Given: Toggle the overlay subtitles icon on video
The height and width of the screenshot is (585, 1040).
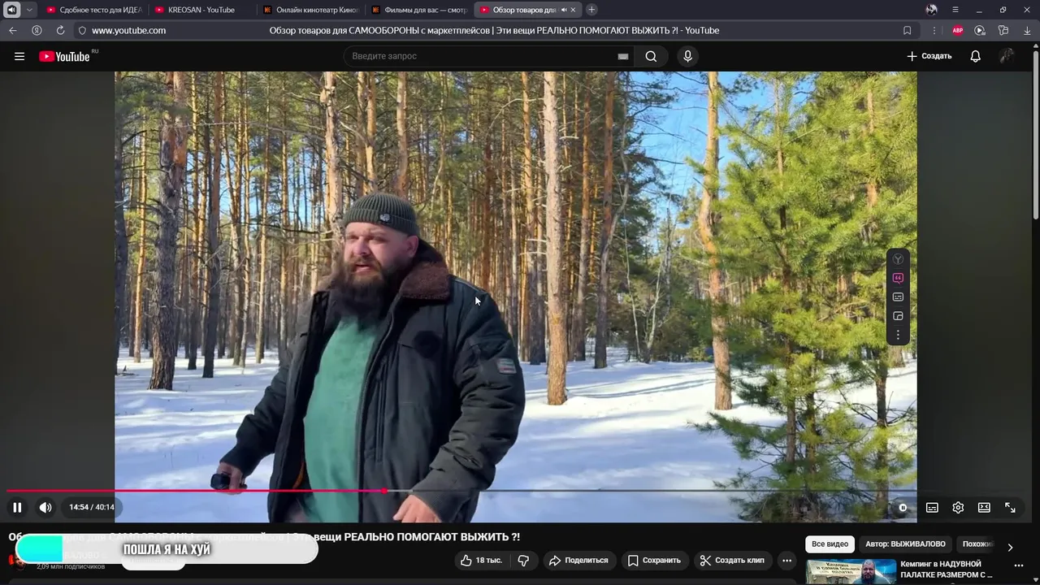Looking at the screenshot, I should [x=898, y=297].
